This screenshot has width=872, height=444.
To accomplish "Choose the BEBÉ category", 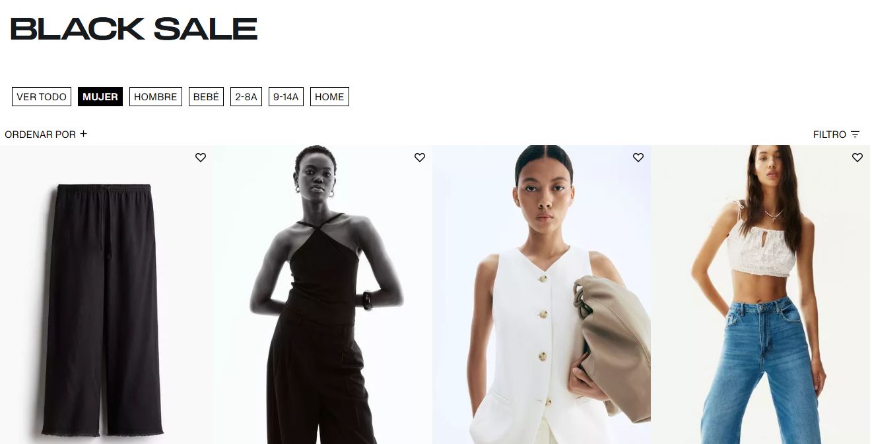I will tap(206, 97).
